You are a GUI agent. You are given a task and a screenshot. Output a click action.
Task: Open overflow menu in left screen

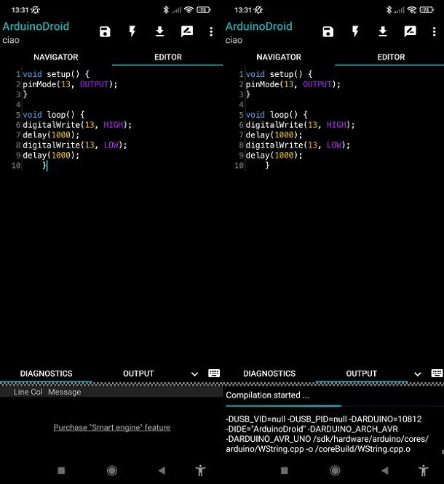tap(211, 31)
